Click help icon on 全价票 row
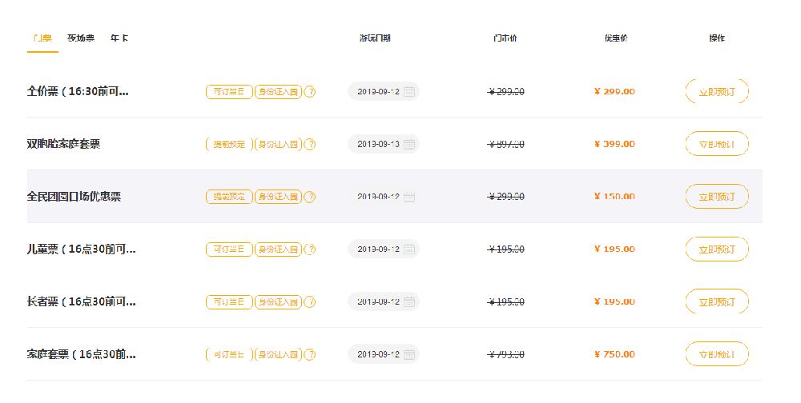Image resolution: width=801 pixels, height=403 pixels. click(x=309, y=92)
